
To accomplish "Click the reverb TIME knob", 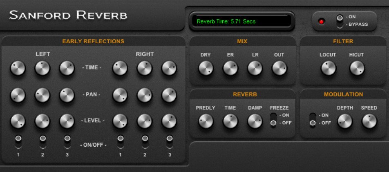I will (x=230, y=121).
